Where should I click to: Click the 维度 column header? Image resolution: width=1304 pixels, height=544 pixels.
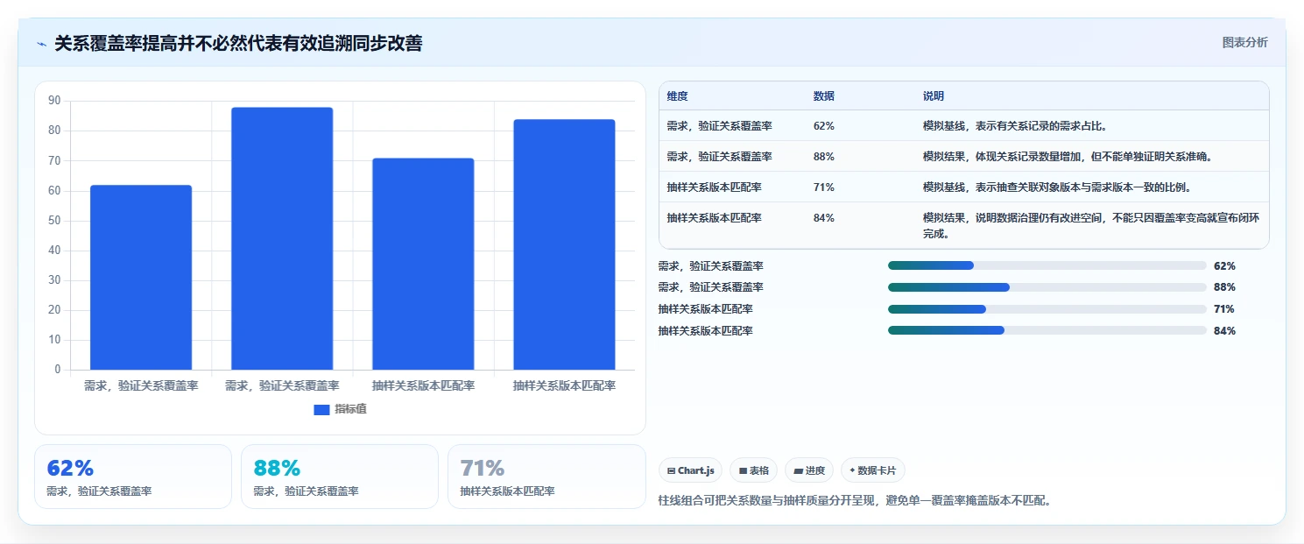(677, 95)
